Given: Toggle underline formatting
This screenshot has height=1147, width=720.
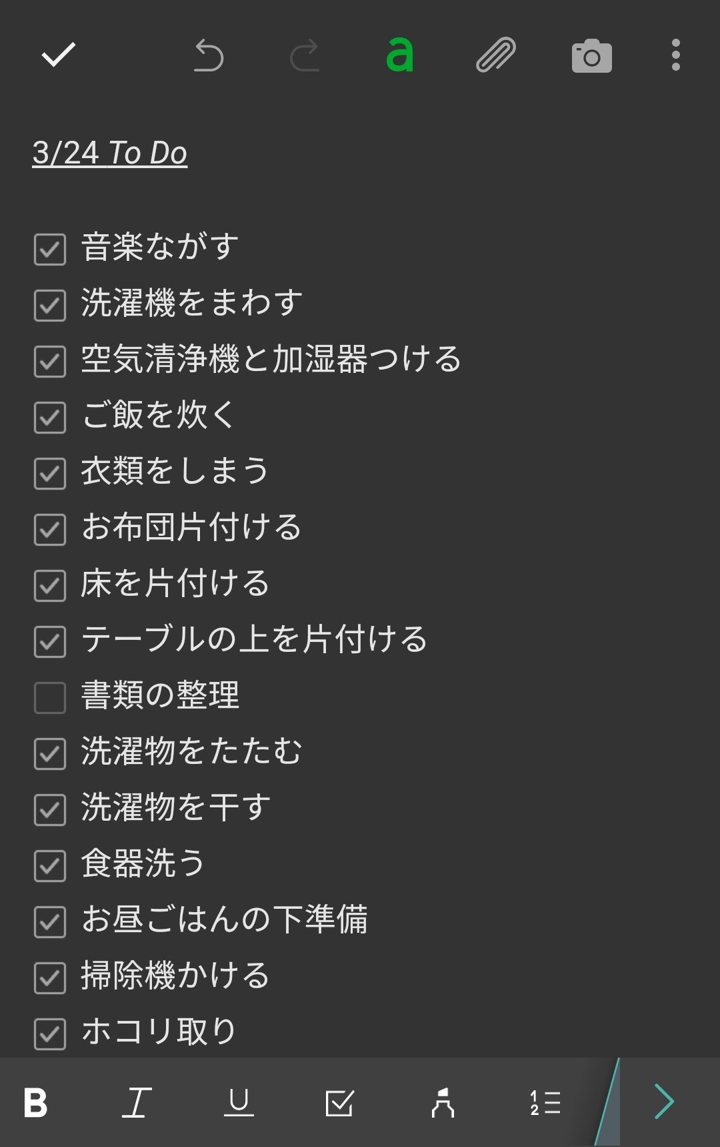Looking at the screenshot, I should [x=239, y=1102].
